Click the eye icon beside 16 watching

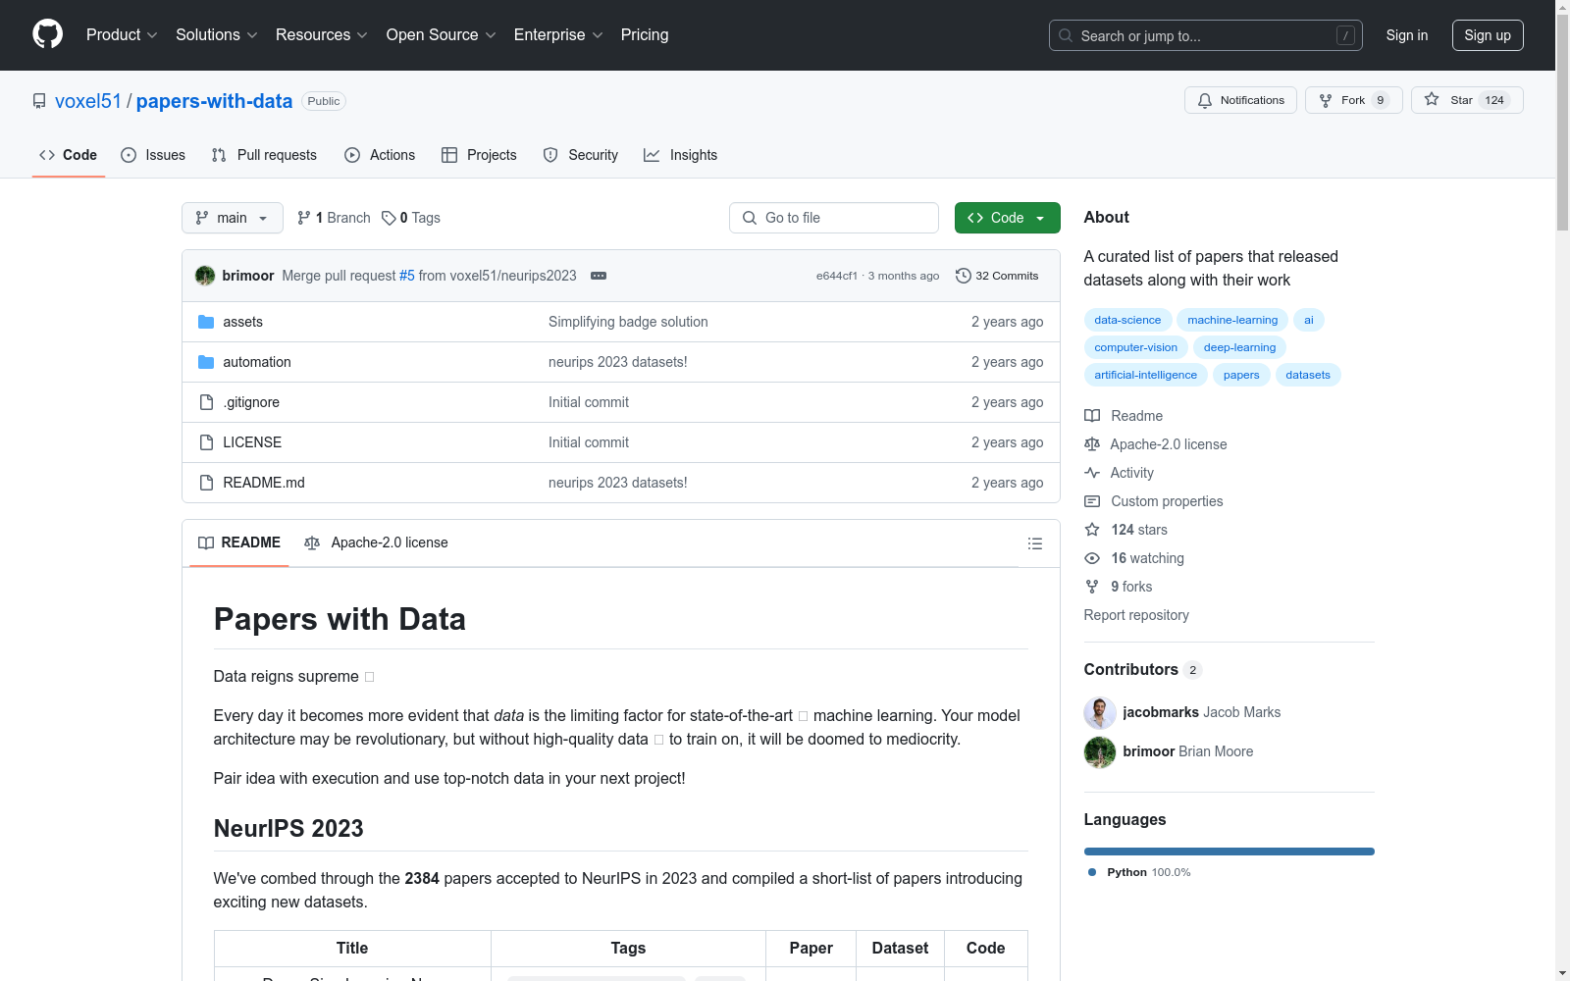click(1092, 558)
